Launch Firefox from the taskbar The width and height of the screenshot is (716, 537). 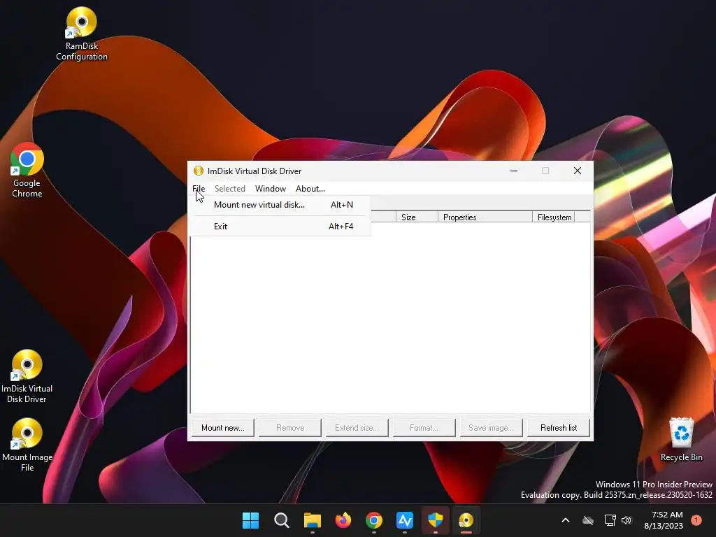pyautogui.click(x=343, y=520)
